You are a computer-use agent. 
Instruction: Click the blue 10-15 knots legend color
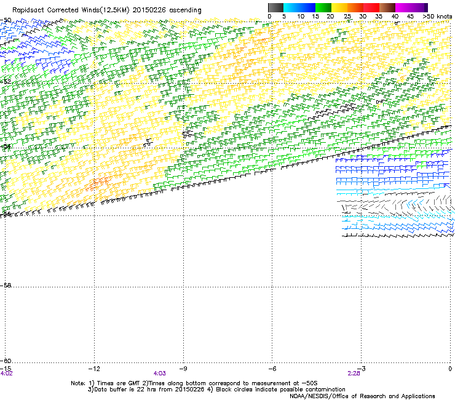pyautogui.click(x=307, y=7)
